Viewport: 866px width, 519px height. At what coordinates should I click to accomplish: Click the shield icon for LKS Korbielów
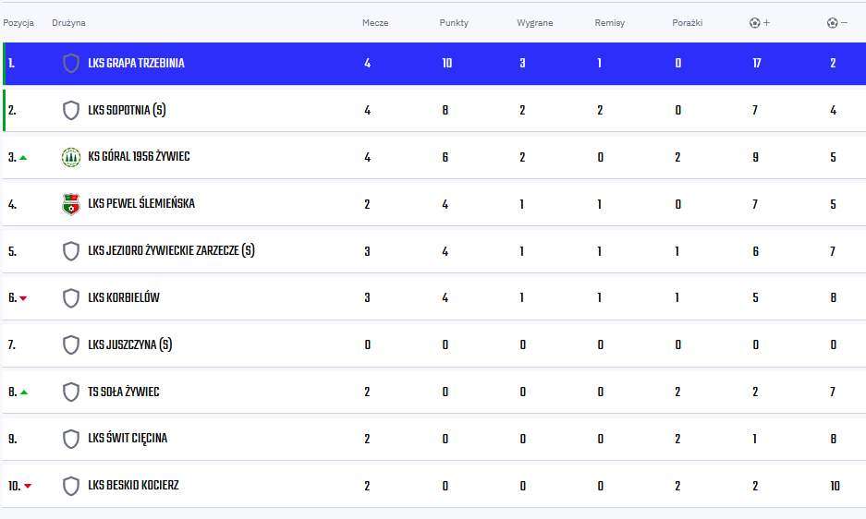point(70,298)
